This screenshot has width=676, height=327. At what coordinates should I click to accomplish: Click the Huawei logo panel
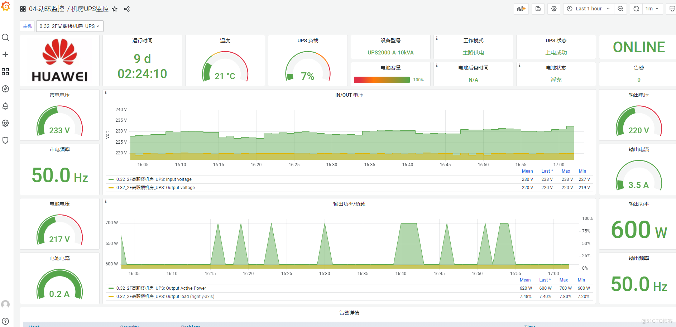click(59, 61)
